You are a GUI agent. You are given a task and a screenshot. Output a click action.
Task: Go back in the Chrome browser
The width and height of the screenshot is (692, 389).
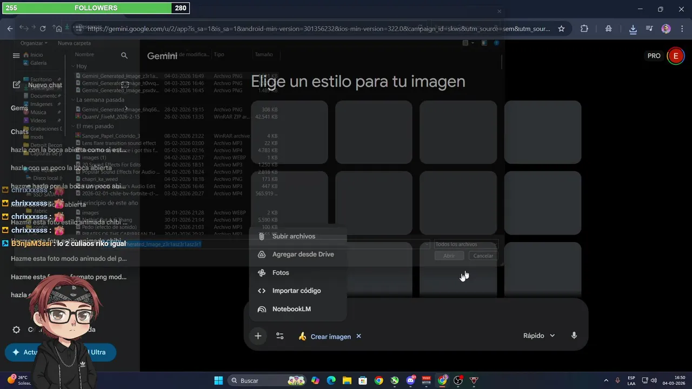coord(10,29)
